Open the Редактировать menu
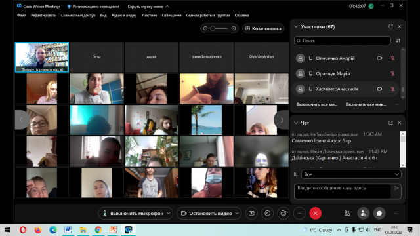This screenshot has width=420, height=236. (x=44, y=15)
